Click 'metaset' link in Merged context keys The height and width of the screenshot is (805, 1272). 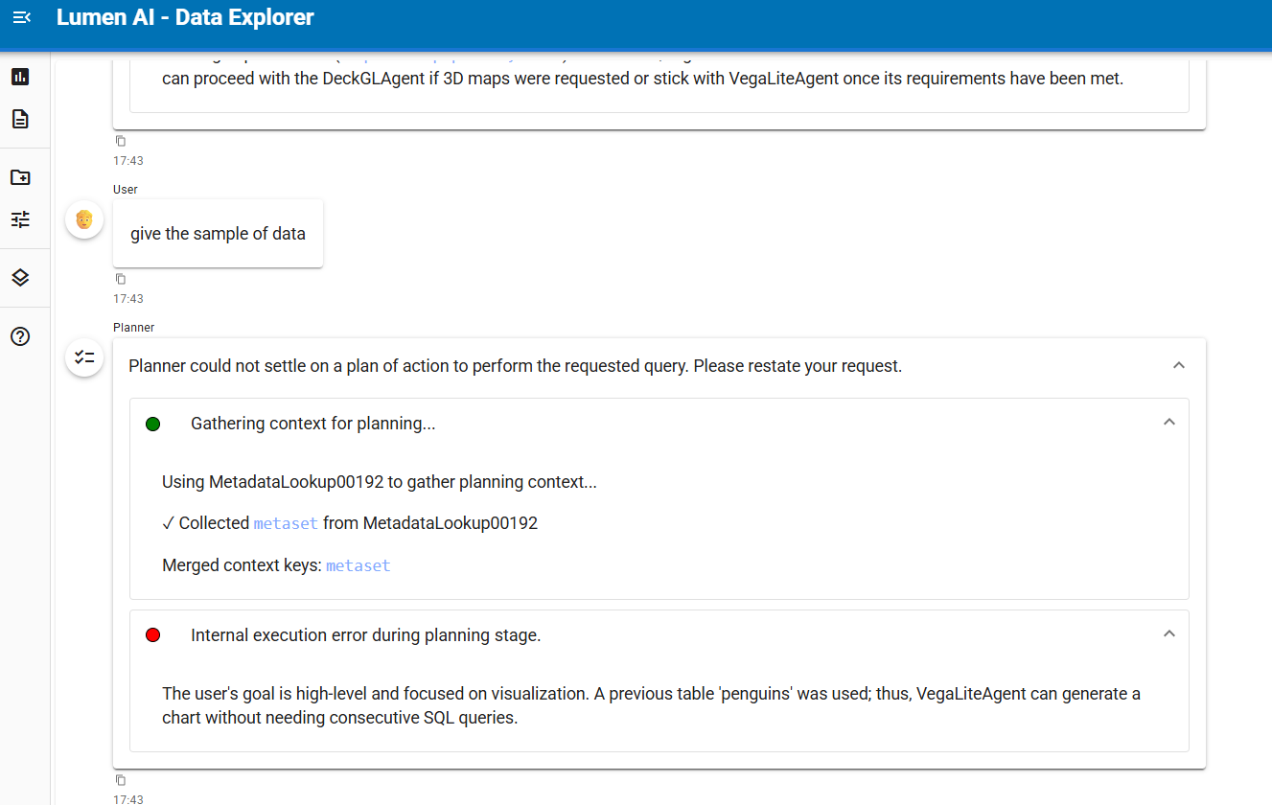tap(358, 565)
